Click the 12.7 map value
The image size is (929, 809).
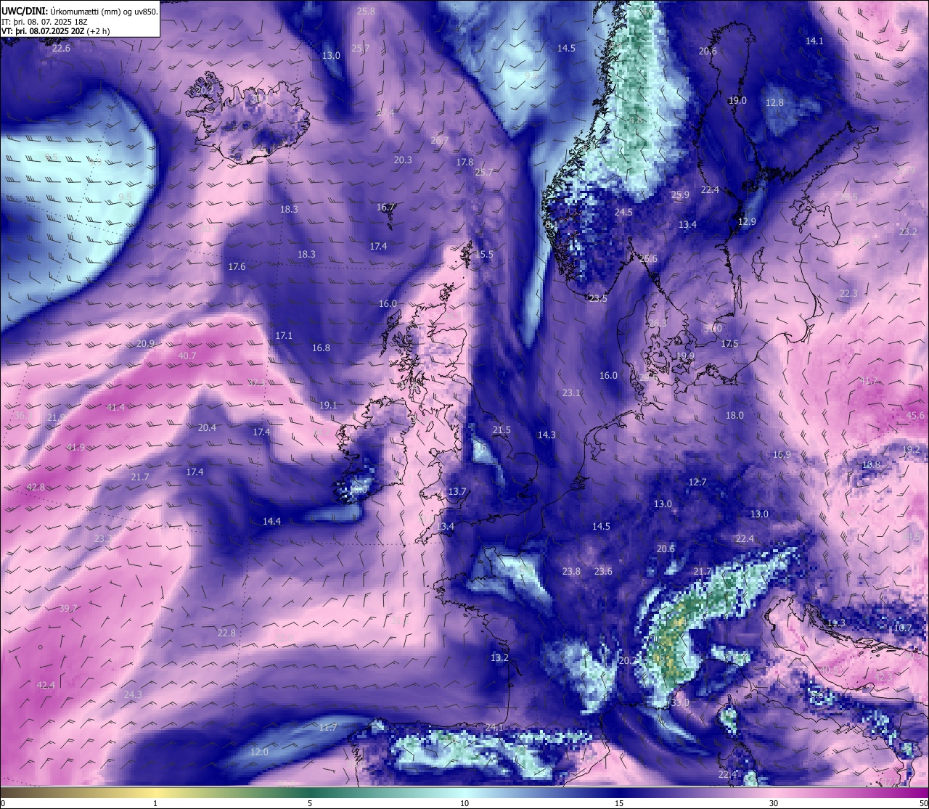[x=697, y=482]
